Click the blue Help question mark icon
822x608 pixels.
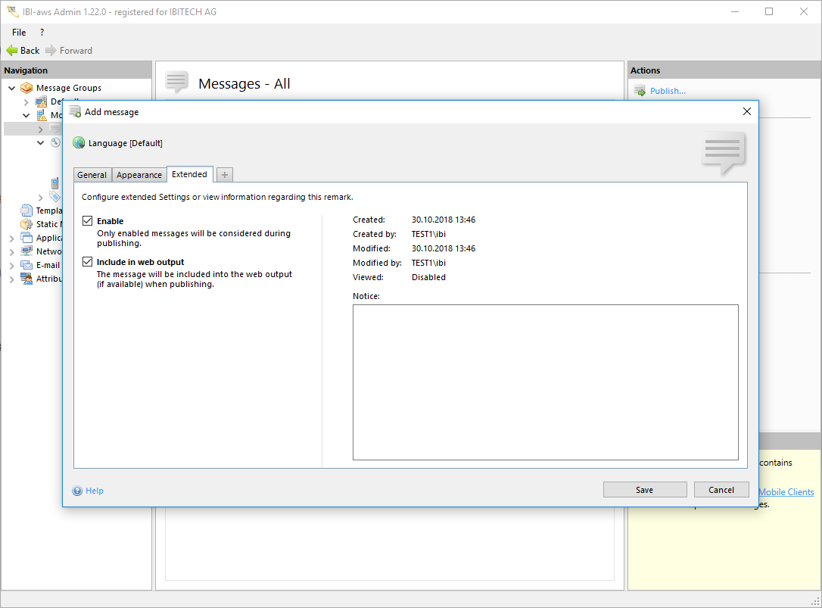point(77,491)
